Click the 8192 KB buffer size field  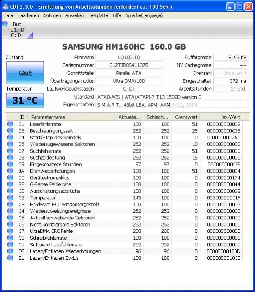click(231, 58)
